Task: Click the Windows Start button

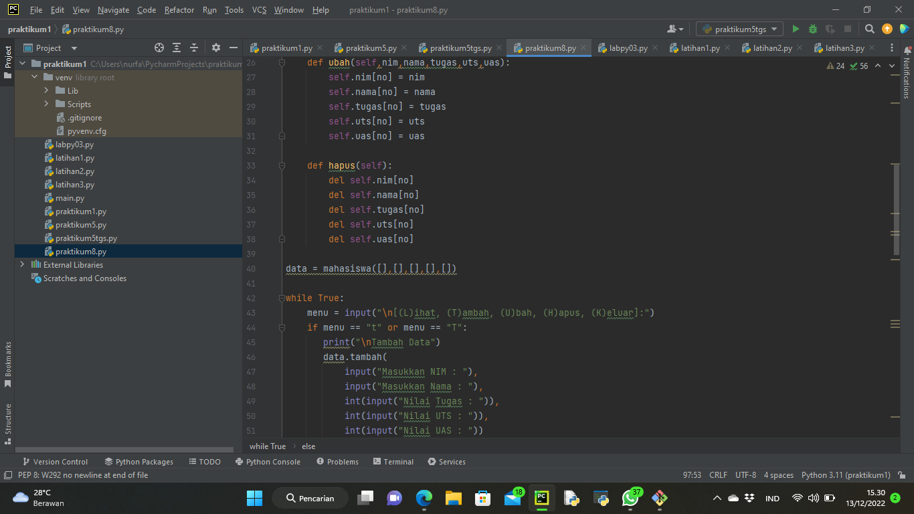Action: coord(254,498)
